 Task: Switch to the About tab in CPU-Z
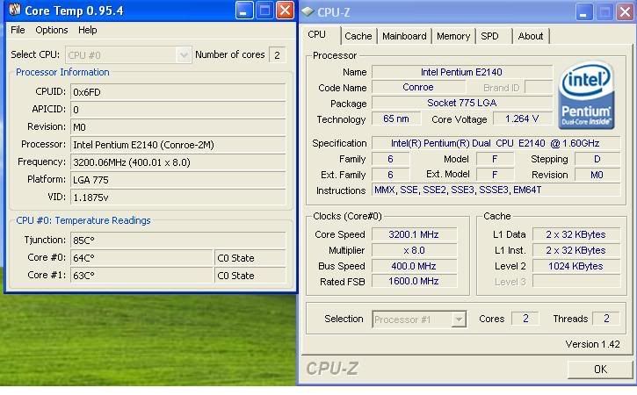[530, 36]
